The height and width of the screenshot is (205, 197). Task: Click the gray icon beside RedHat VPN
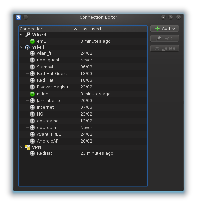(32, 153)
